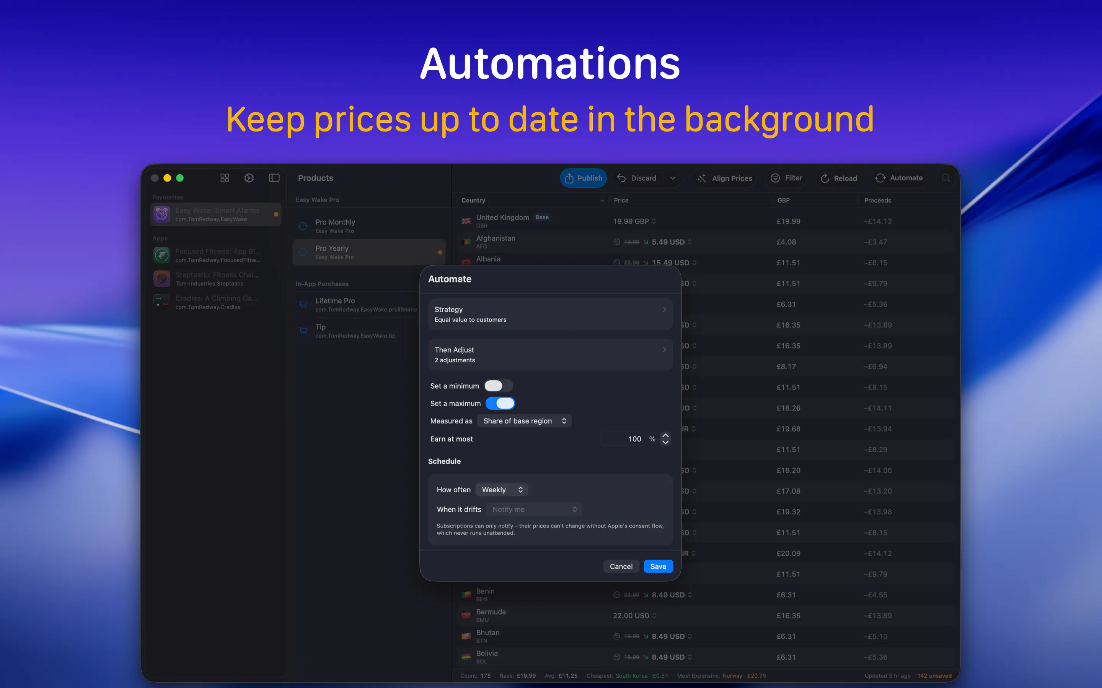
Task: Open the Easy Wake: Smart Alarms app icon
Action: click(x=161, y=214)
